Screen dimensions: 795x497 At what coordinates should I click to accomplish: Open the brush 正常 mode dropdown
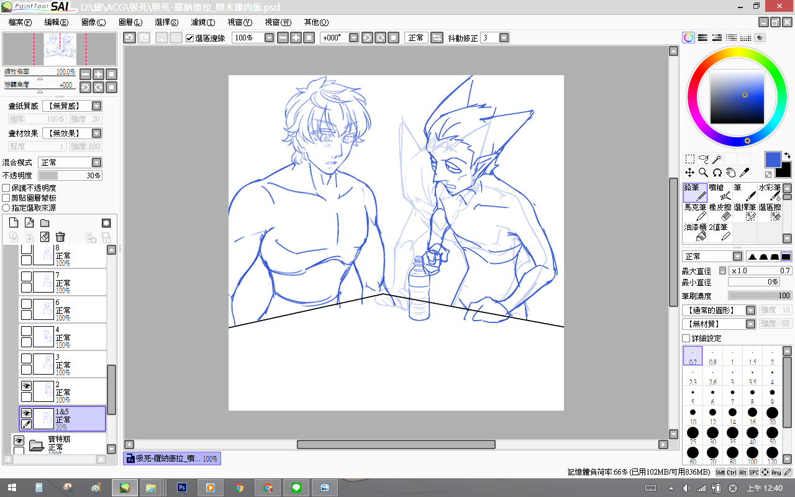click(x=737, y=257)
